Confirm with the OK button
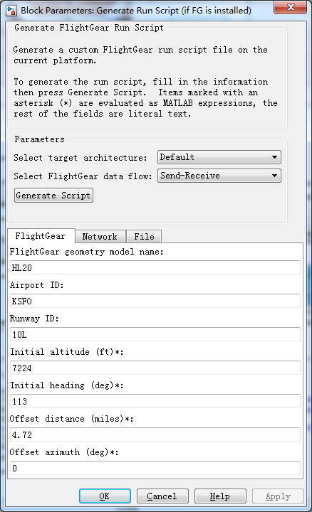Image resolution: width=312 pixels, height=512 pixels. 105,496
